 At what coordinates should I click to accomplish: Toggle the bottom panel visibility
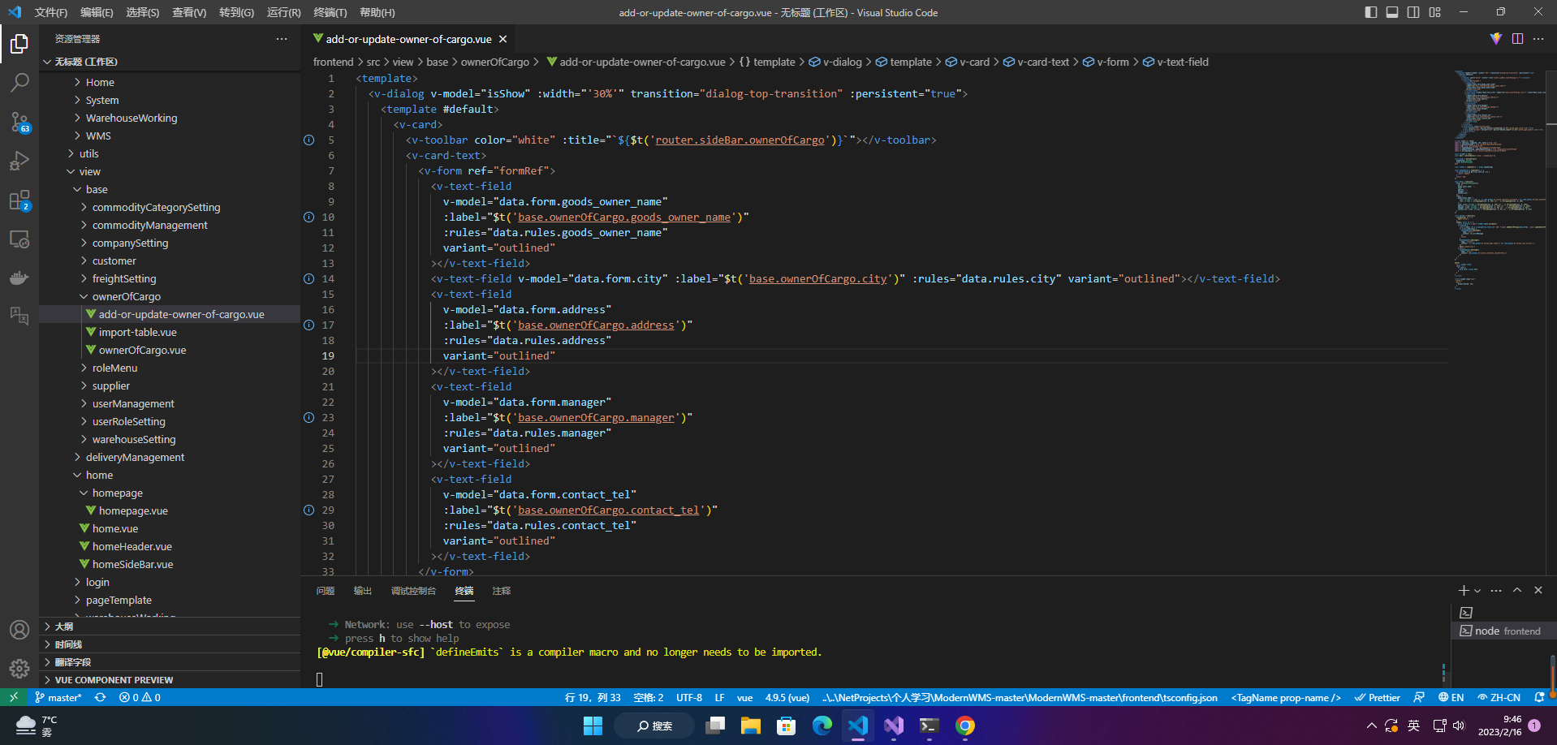[x=1392, y=12]
